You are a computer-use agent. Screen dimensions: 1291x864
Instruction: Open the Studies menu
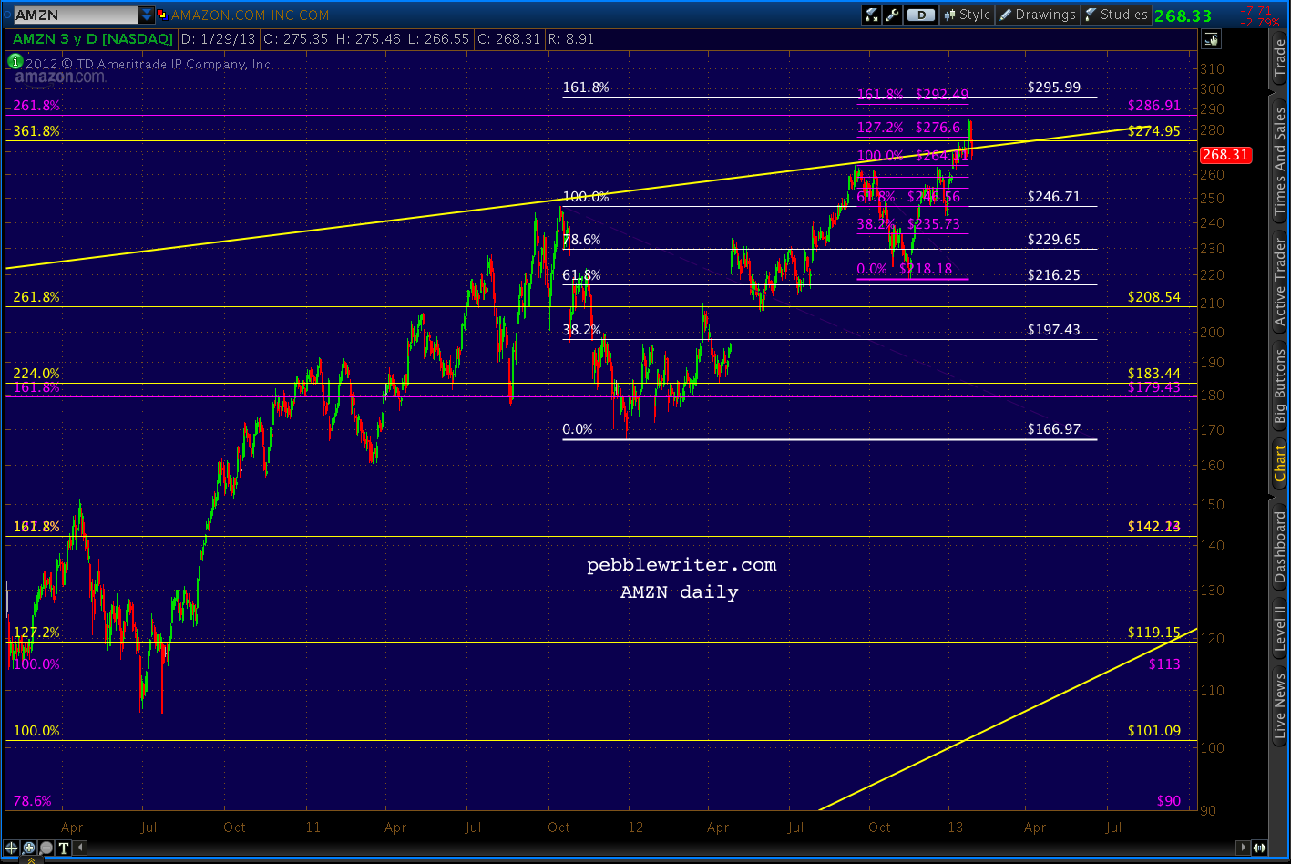pyautogui.click(x=1116, y=15)
